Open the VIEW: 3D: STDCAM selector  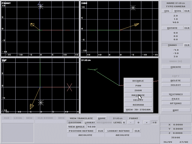138,109
